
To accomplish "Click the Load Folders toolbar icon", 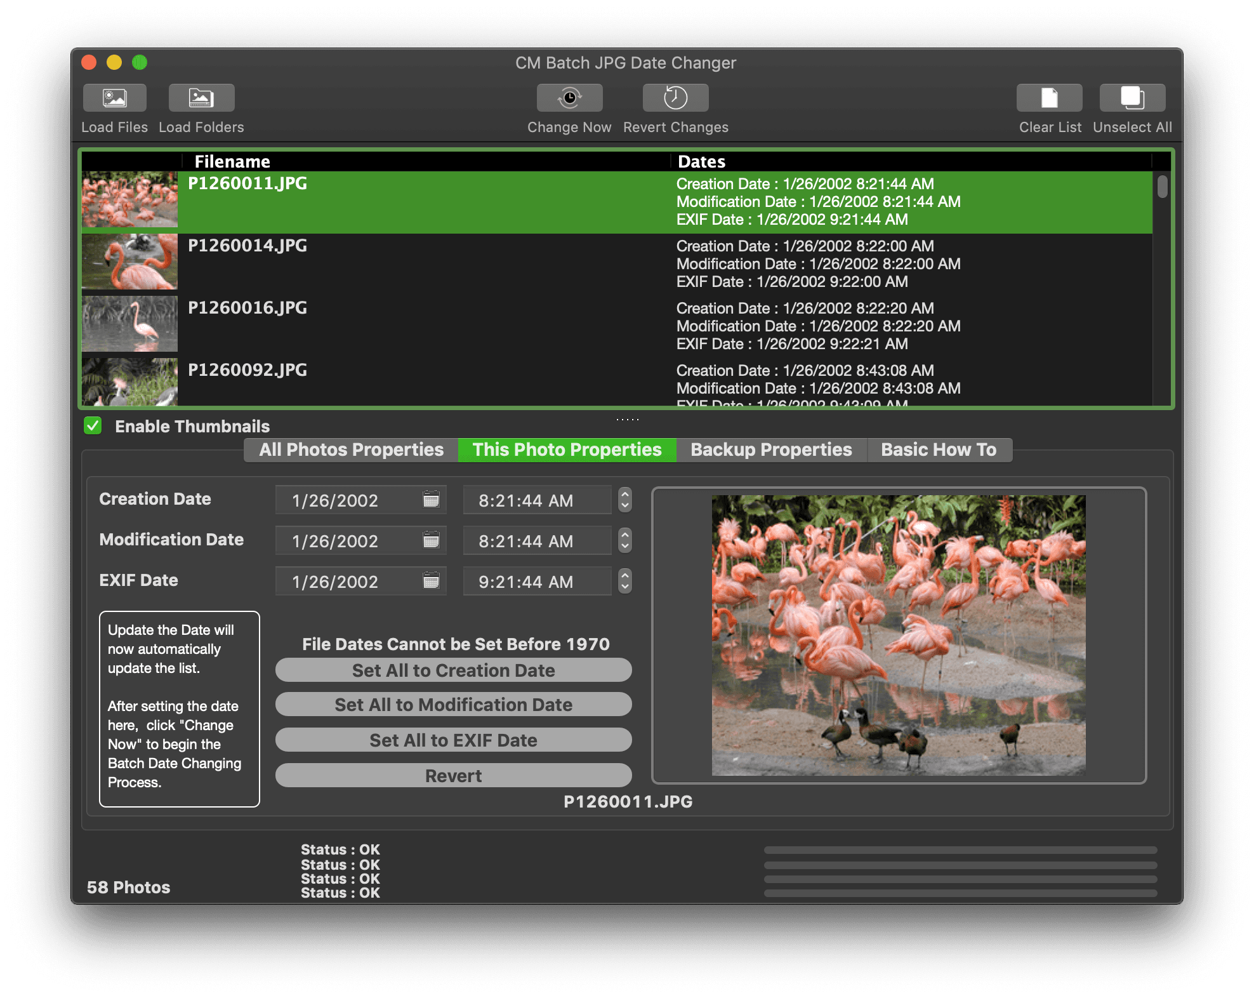I will pos(201,98).
